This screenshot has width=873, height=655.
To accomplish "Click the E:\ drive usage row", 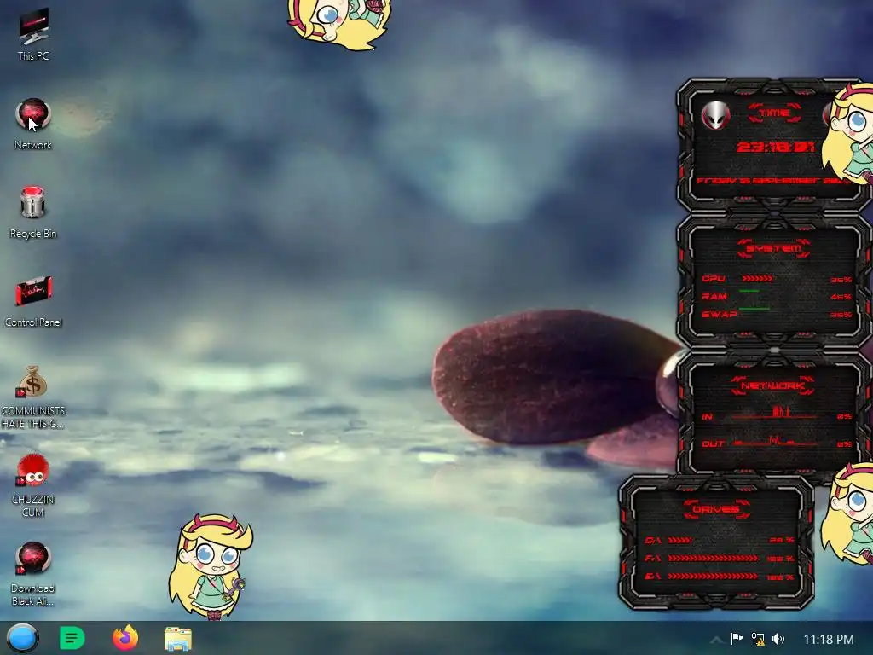I will tap(720, 577).
